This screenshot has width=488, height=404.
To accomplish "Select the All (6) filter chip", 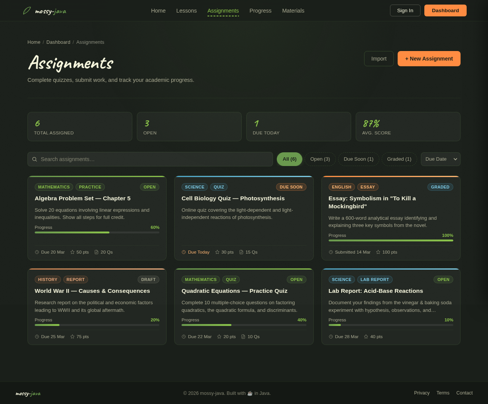I will coord(289,159).
